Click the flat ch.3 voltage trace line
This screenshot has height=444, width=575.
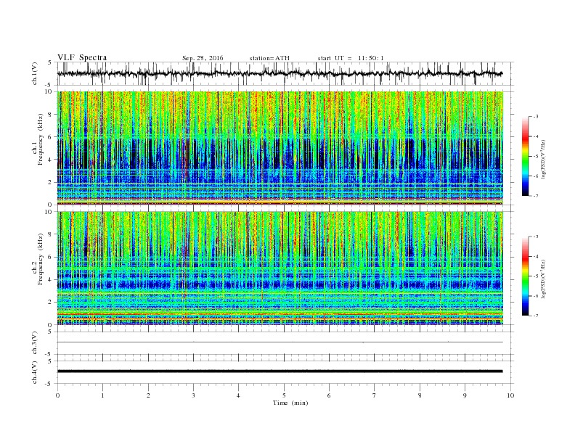tap(280, 342)
